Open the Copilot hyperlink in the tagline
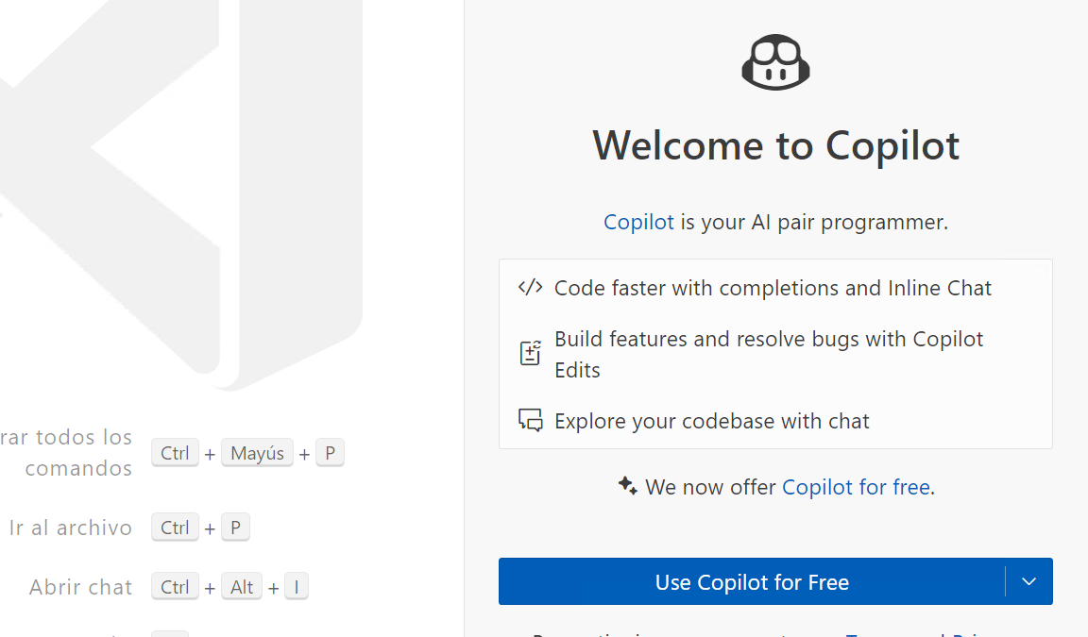This screenshot has height=637, width=1088. coord(638,222)
